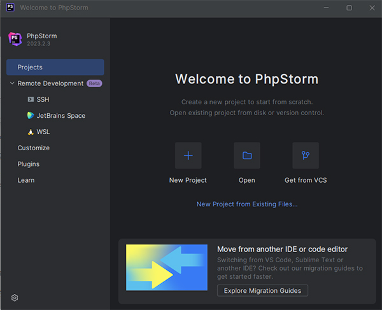Image resolution: width=382 pixels, height=310 pixels.
Task: Open the settings gear at bottom left
Action: tap(15, 298)
